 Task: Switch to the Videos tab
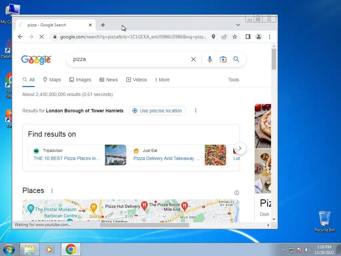pyautogui.click(x=137, y=80)
